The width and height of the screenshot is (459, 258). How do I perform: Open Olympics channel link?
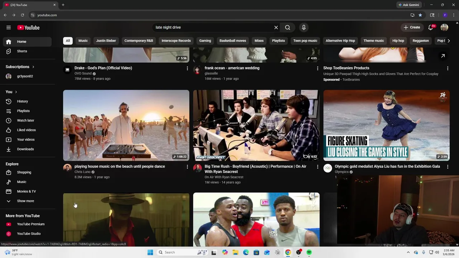point(342,172)
